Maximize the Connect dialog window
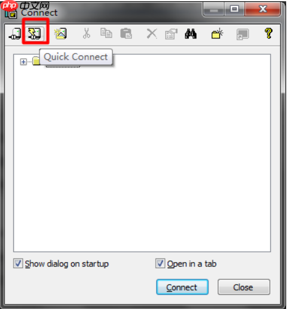This screenshot has width=288, height=309. click(235, 9)
